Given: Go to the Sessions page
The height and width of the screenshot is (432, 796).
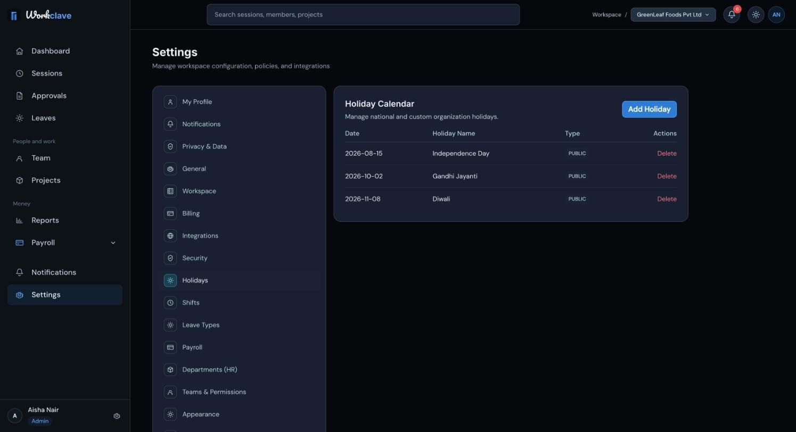Looking at the screenshot, I should (65, 73).
